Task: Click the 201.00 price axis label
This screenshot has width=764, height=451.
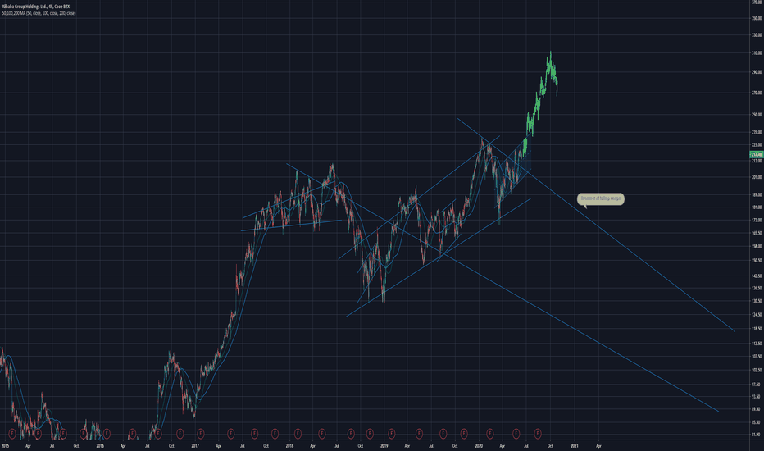Action: 757,177
